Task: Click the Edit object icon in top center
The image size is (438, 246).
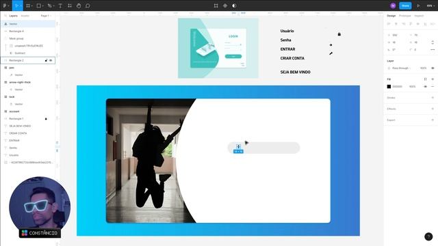Action: [x=216, y=5]
